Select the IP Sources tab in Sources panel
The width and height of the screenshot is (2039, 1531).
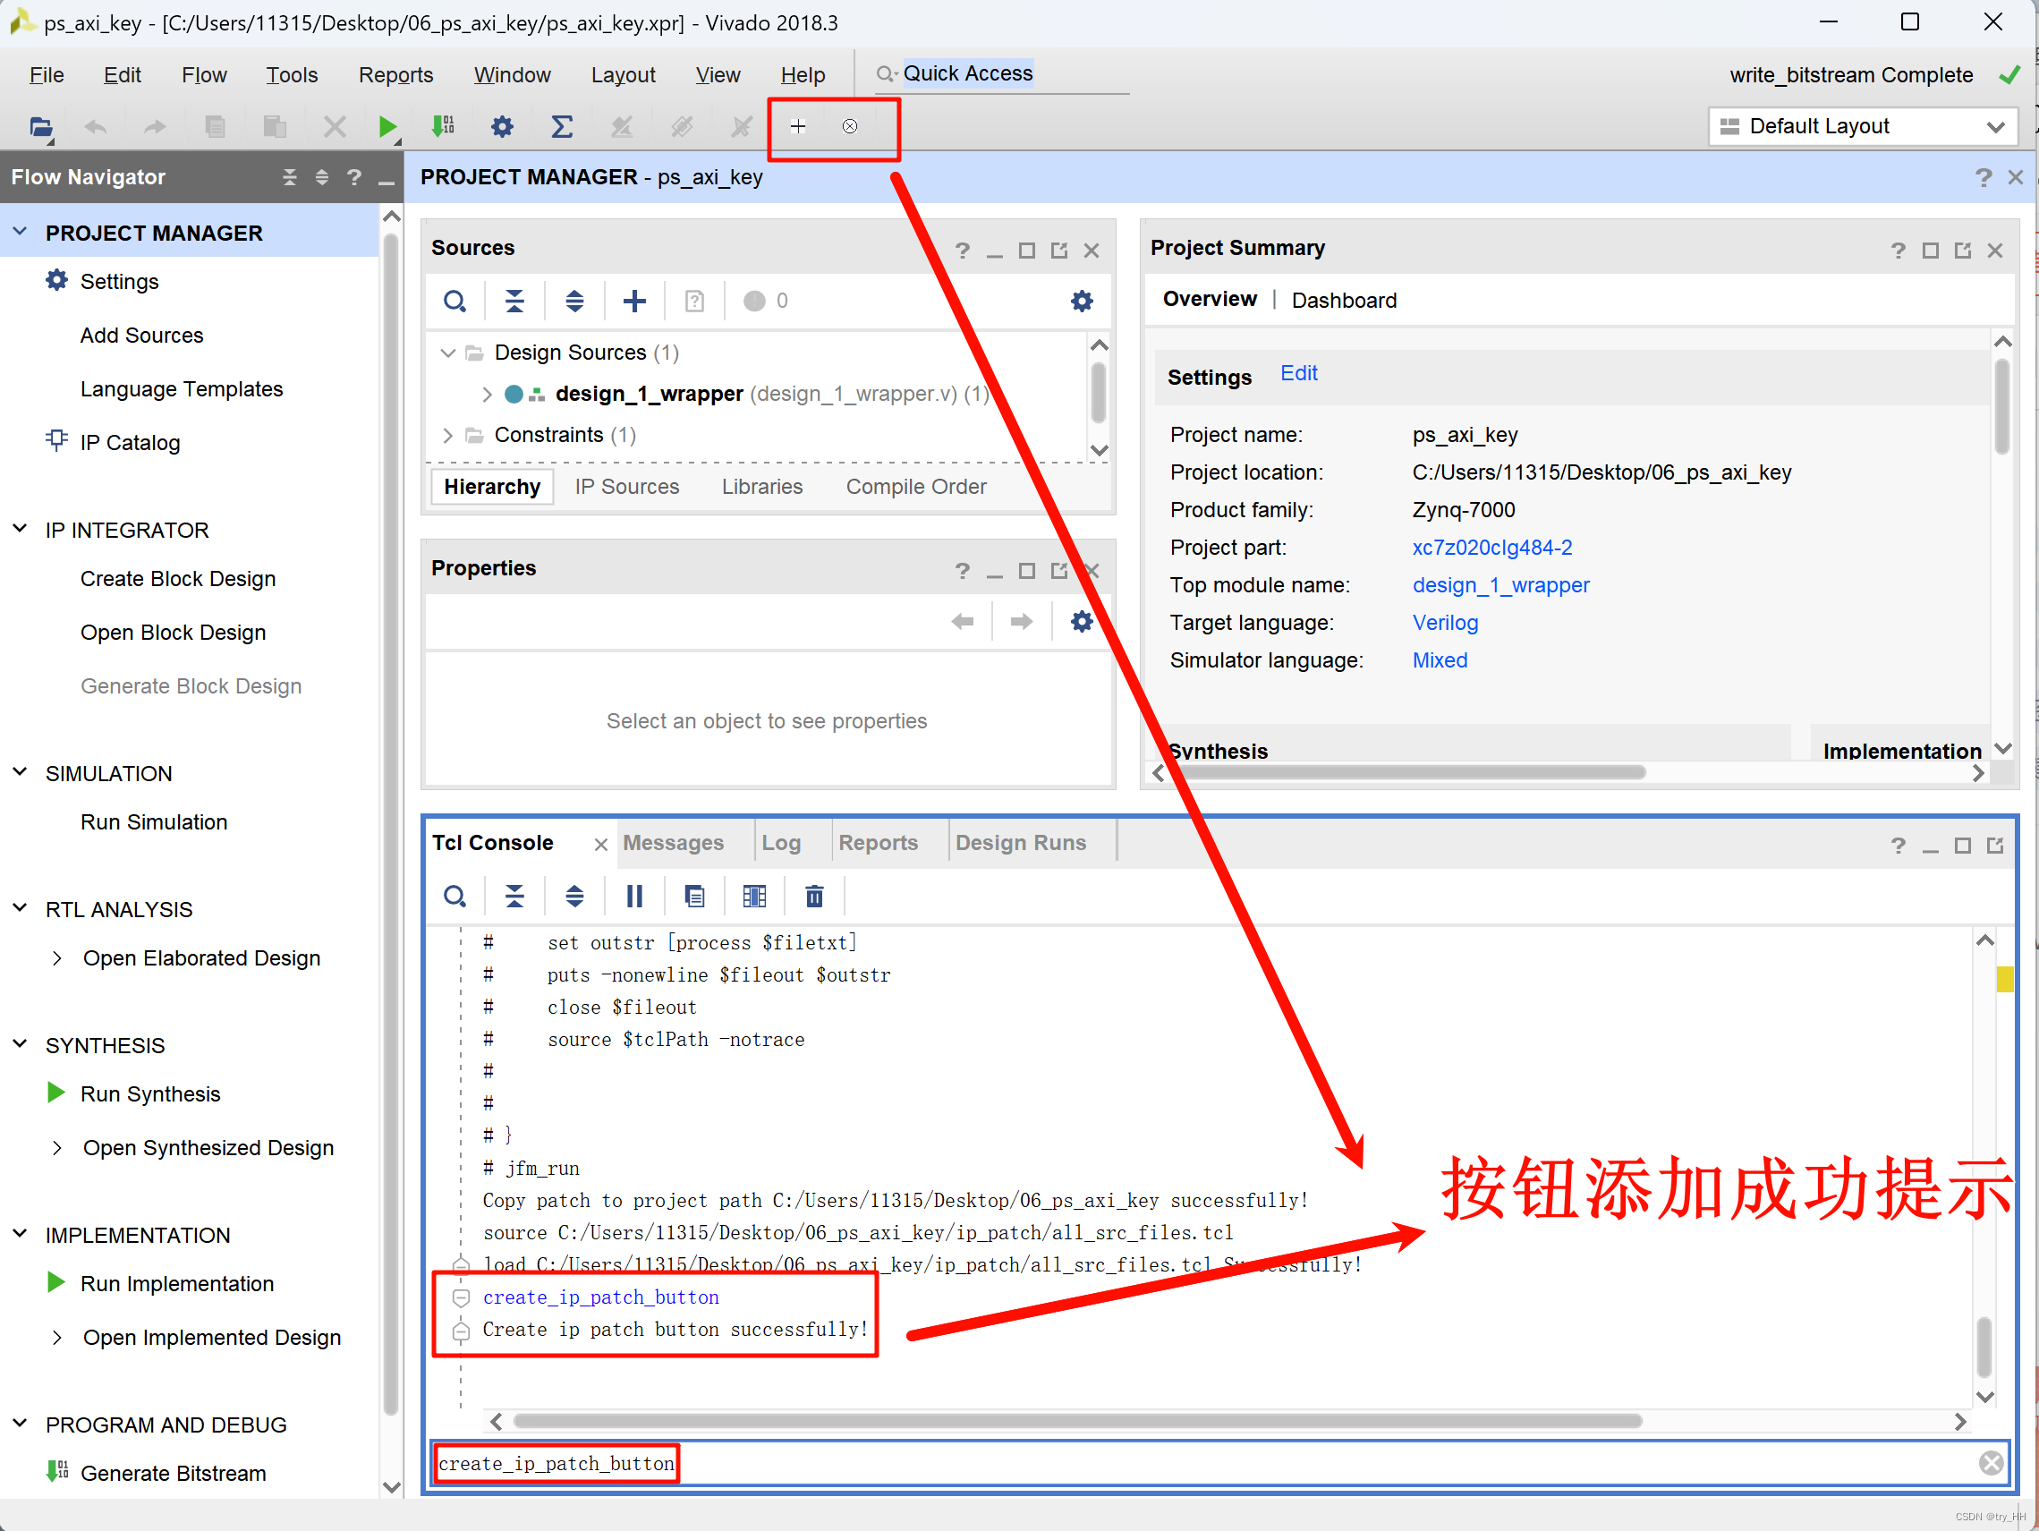point(624,488)
